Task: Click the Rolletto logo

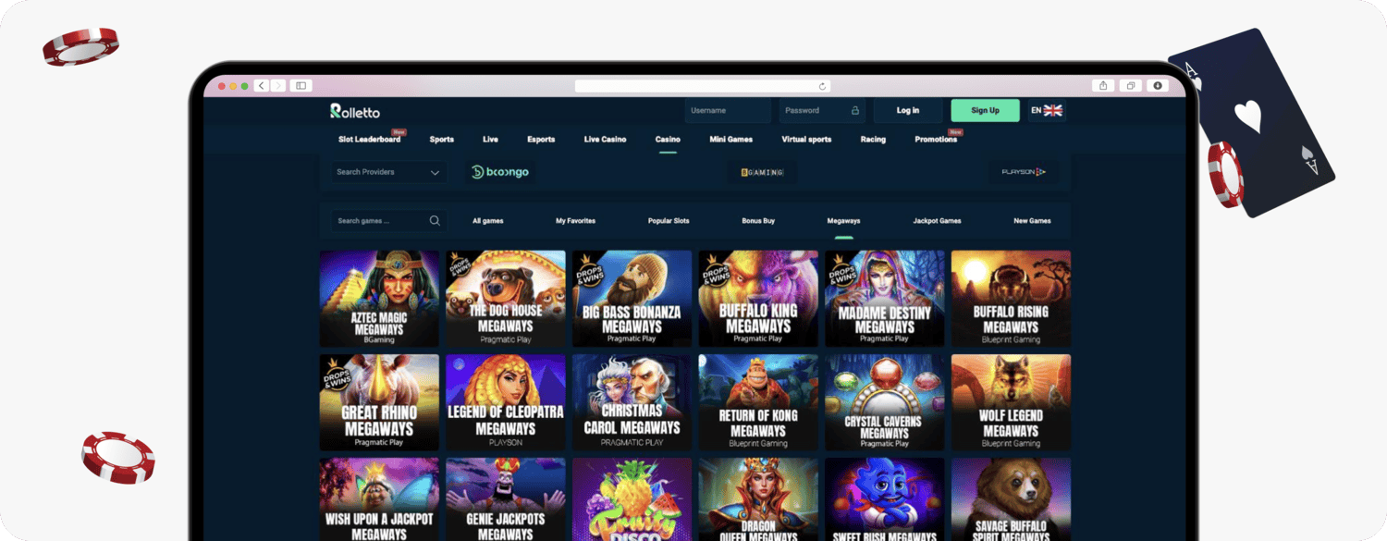Action: click(x=355, y=111)
